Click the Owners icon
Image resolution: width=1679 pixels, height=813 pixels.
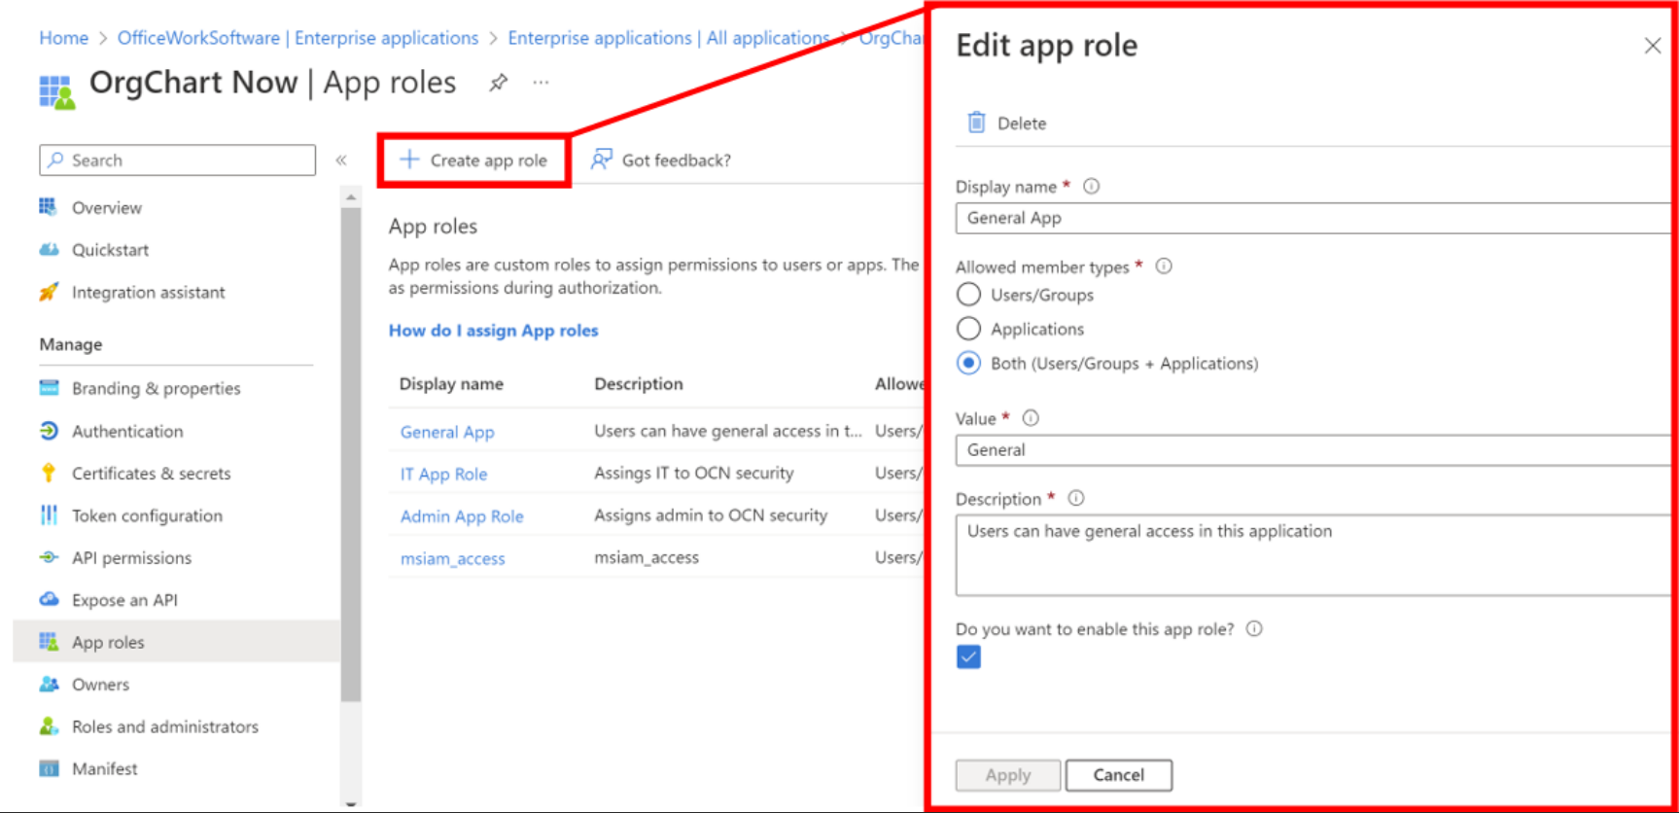pyautogui.click(x=49, y=684)
